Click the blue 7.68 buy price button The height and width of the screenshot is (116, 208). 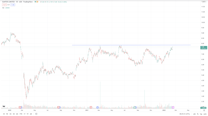tap(13, 5)
